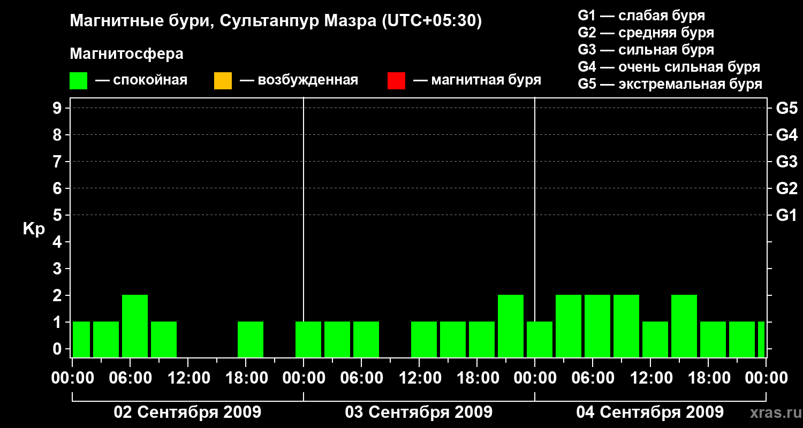Click the 'G4 — очень сильная буря' legend line
The width and height of the screenshot is (803, 428).
pos(669,67)
